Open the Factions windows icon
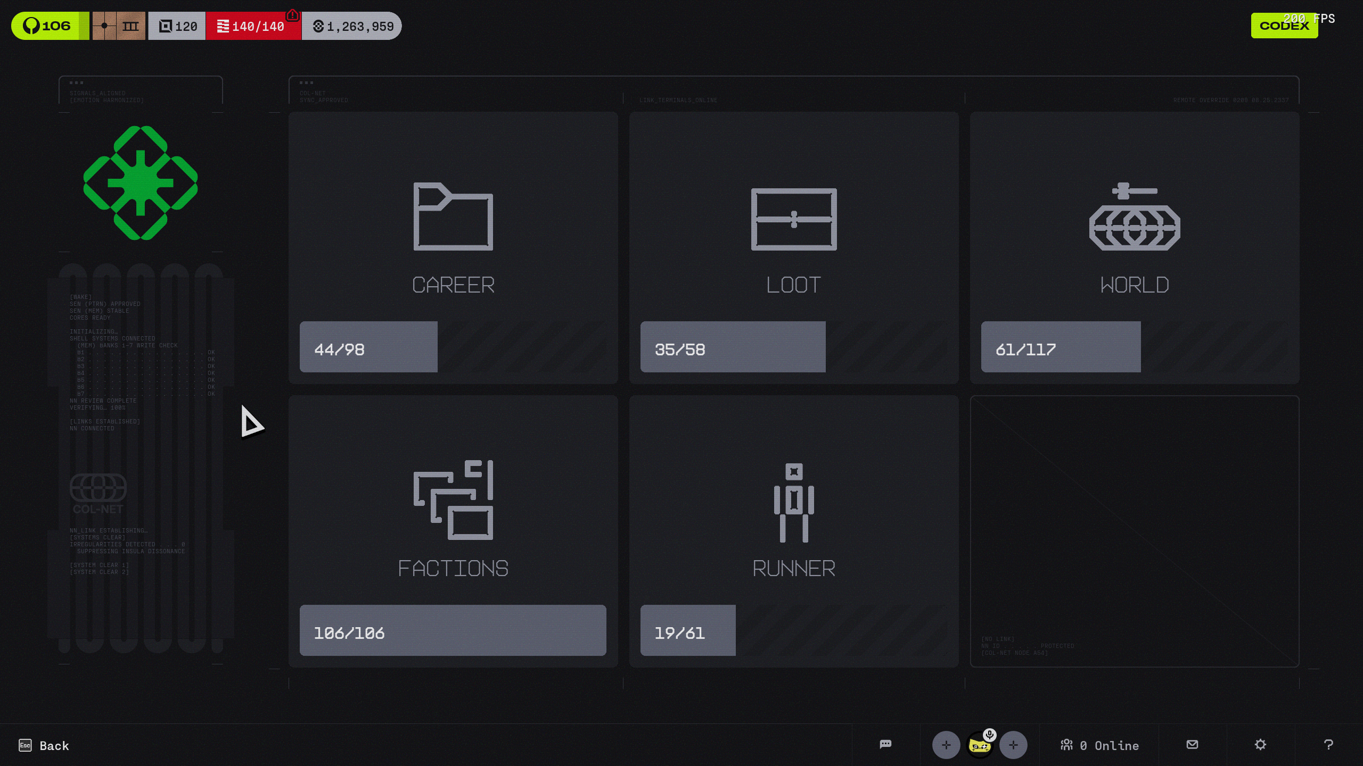Viewport: 1363px width, 766px height. [453, 500]
